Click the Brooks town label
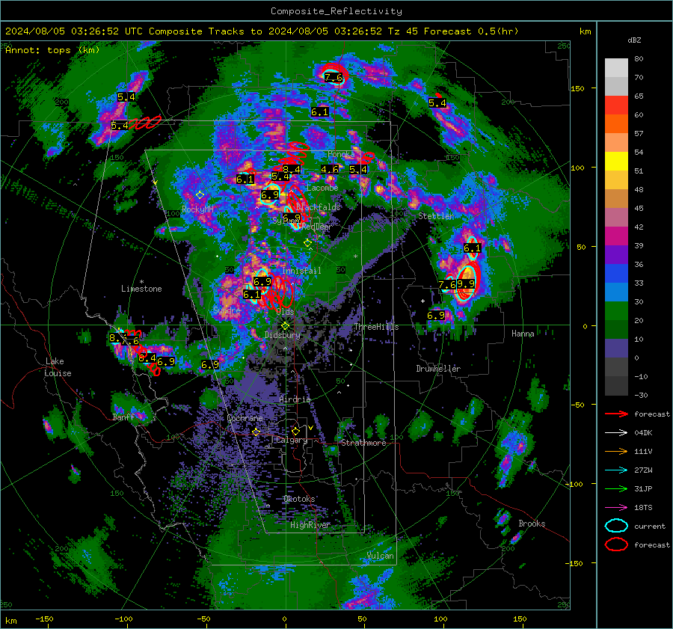This screenshot has width=673, height=629. click(532, 524)
